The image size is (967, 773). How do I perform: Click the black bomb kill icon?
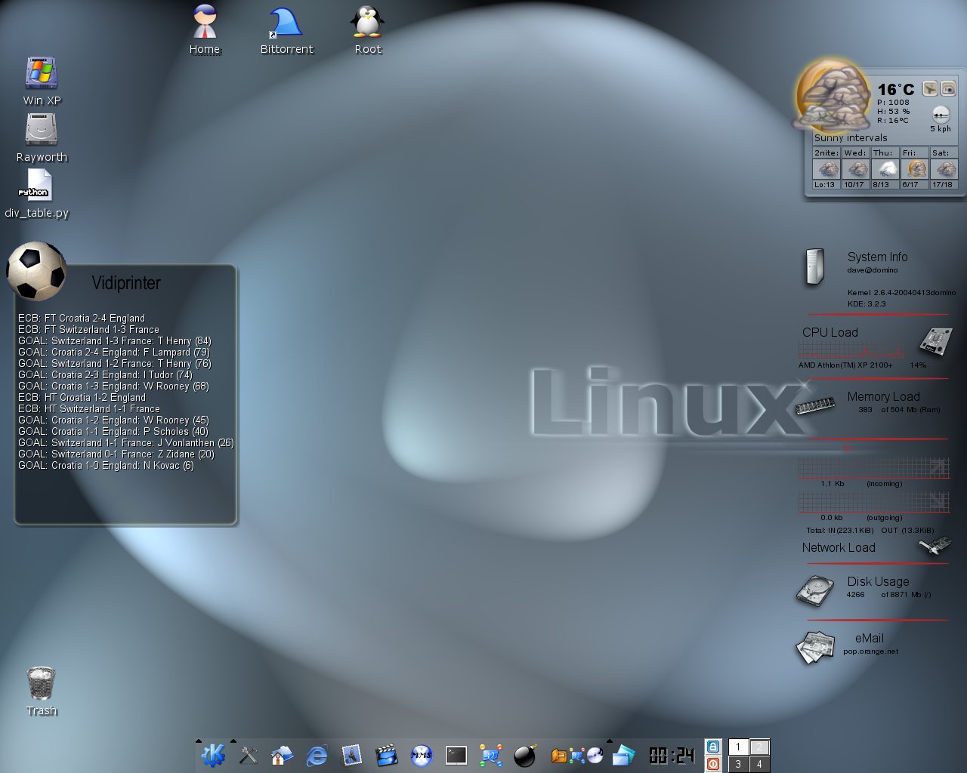coord(525,755)
